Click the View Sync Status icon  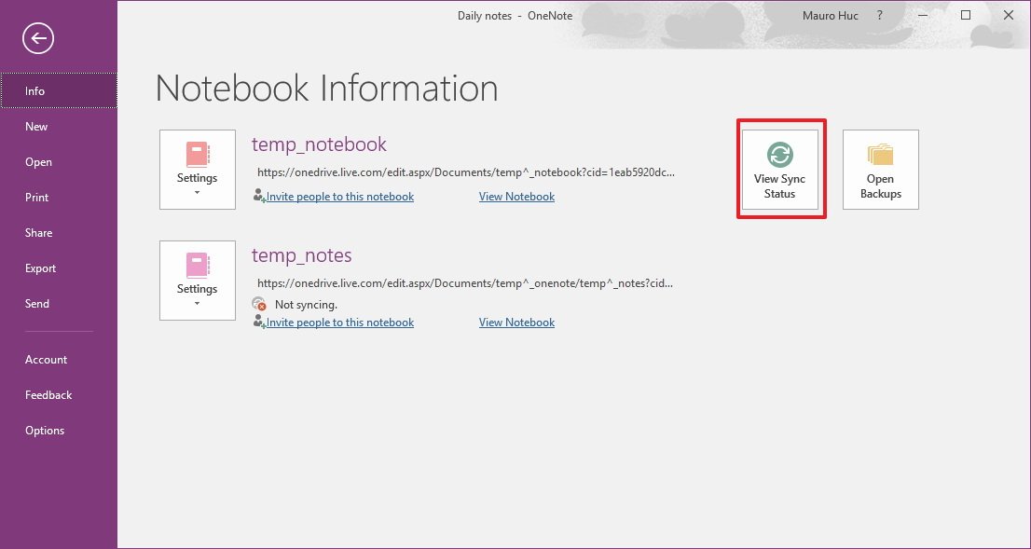[x=779, y=155]
